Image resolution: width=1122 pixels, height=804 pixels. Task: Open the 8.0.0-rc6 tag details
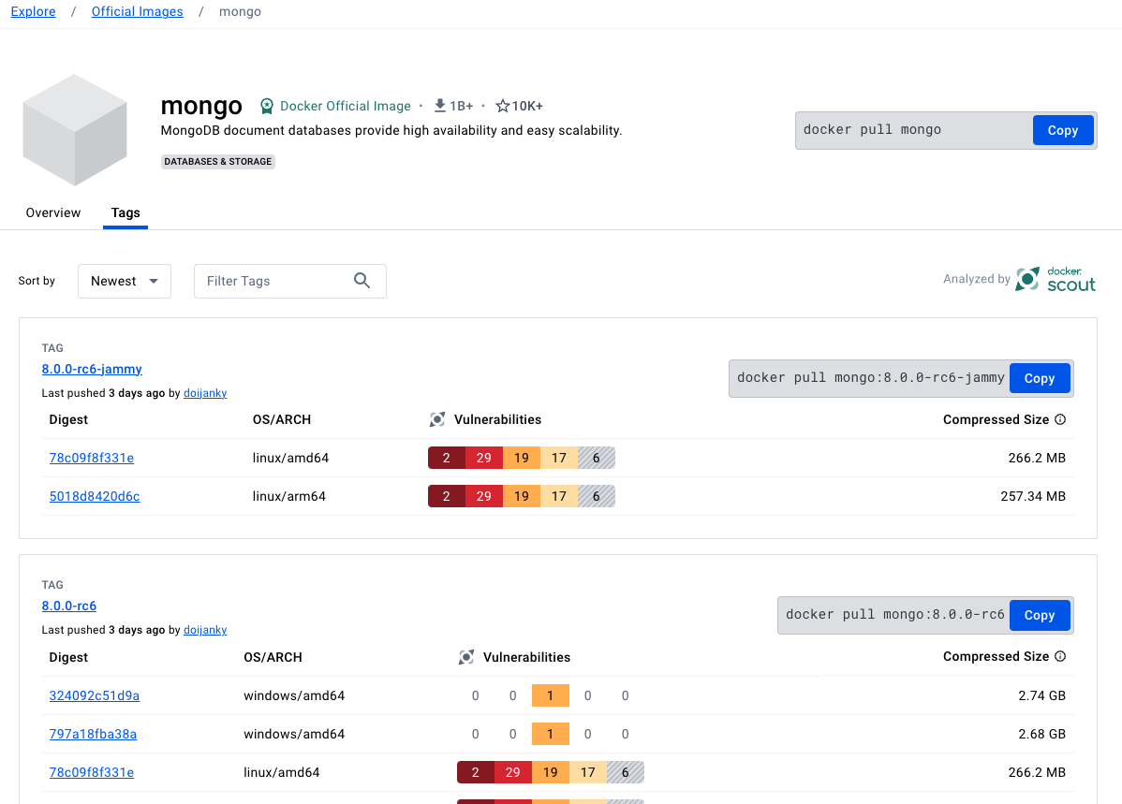68,606
